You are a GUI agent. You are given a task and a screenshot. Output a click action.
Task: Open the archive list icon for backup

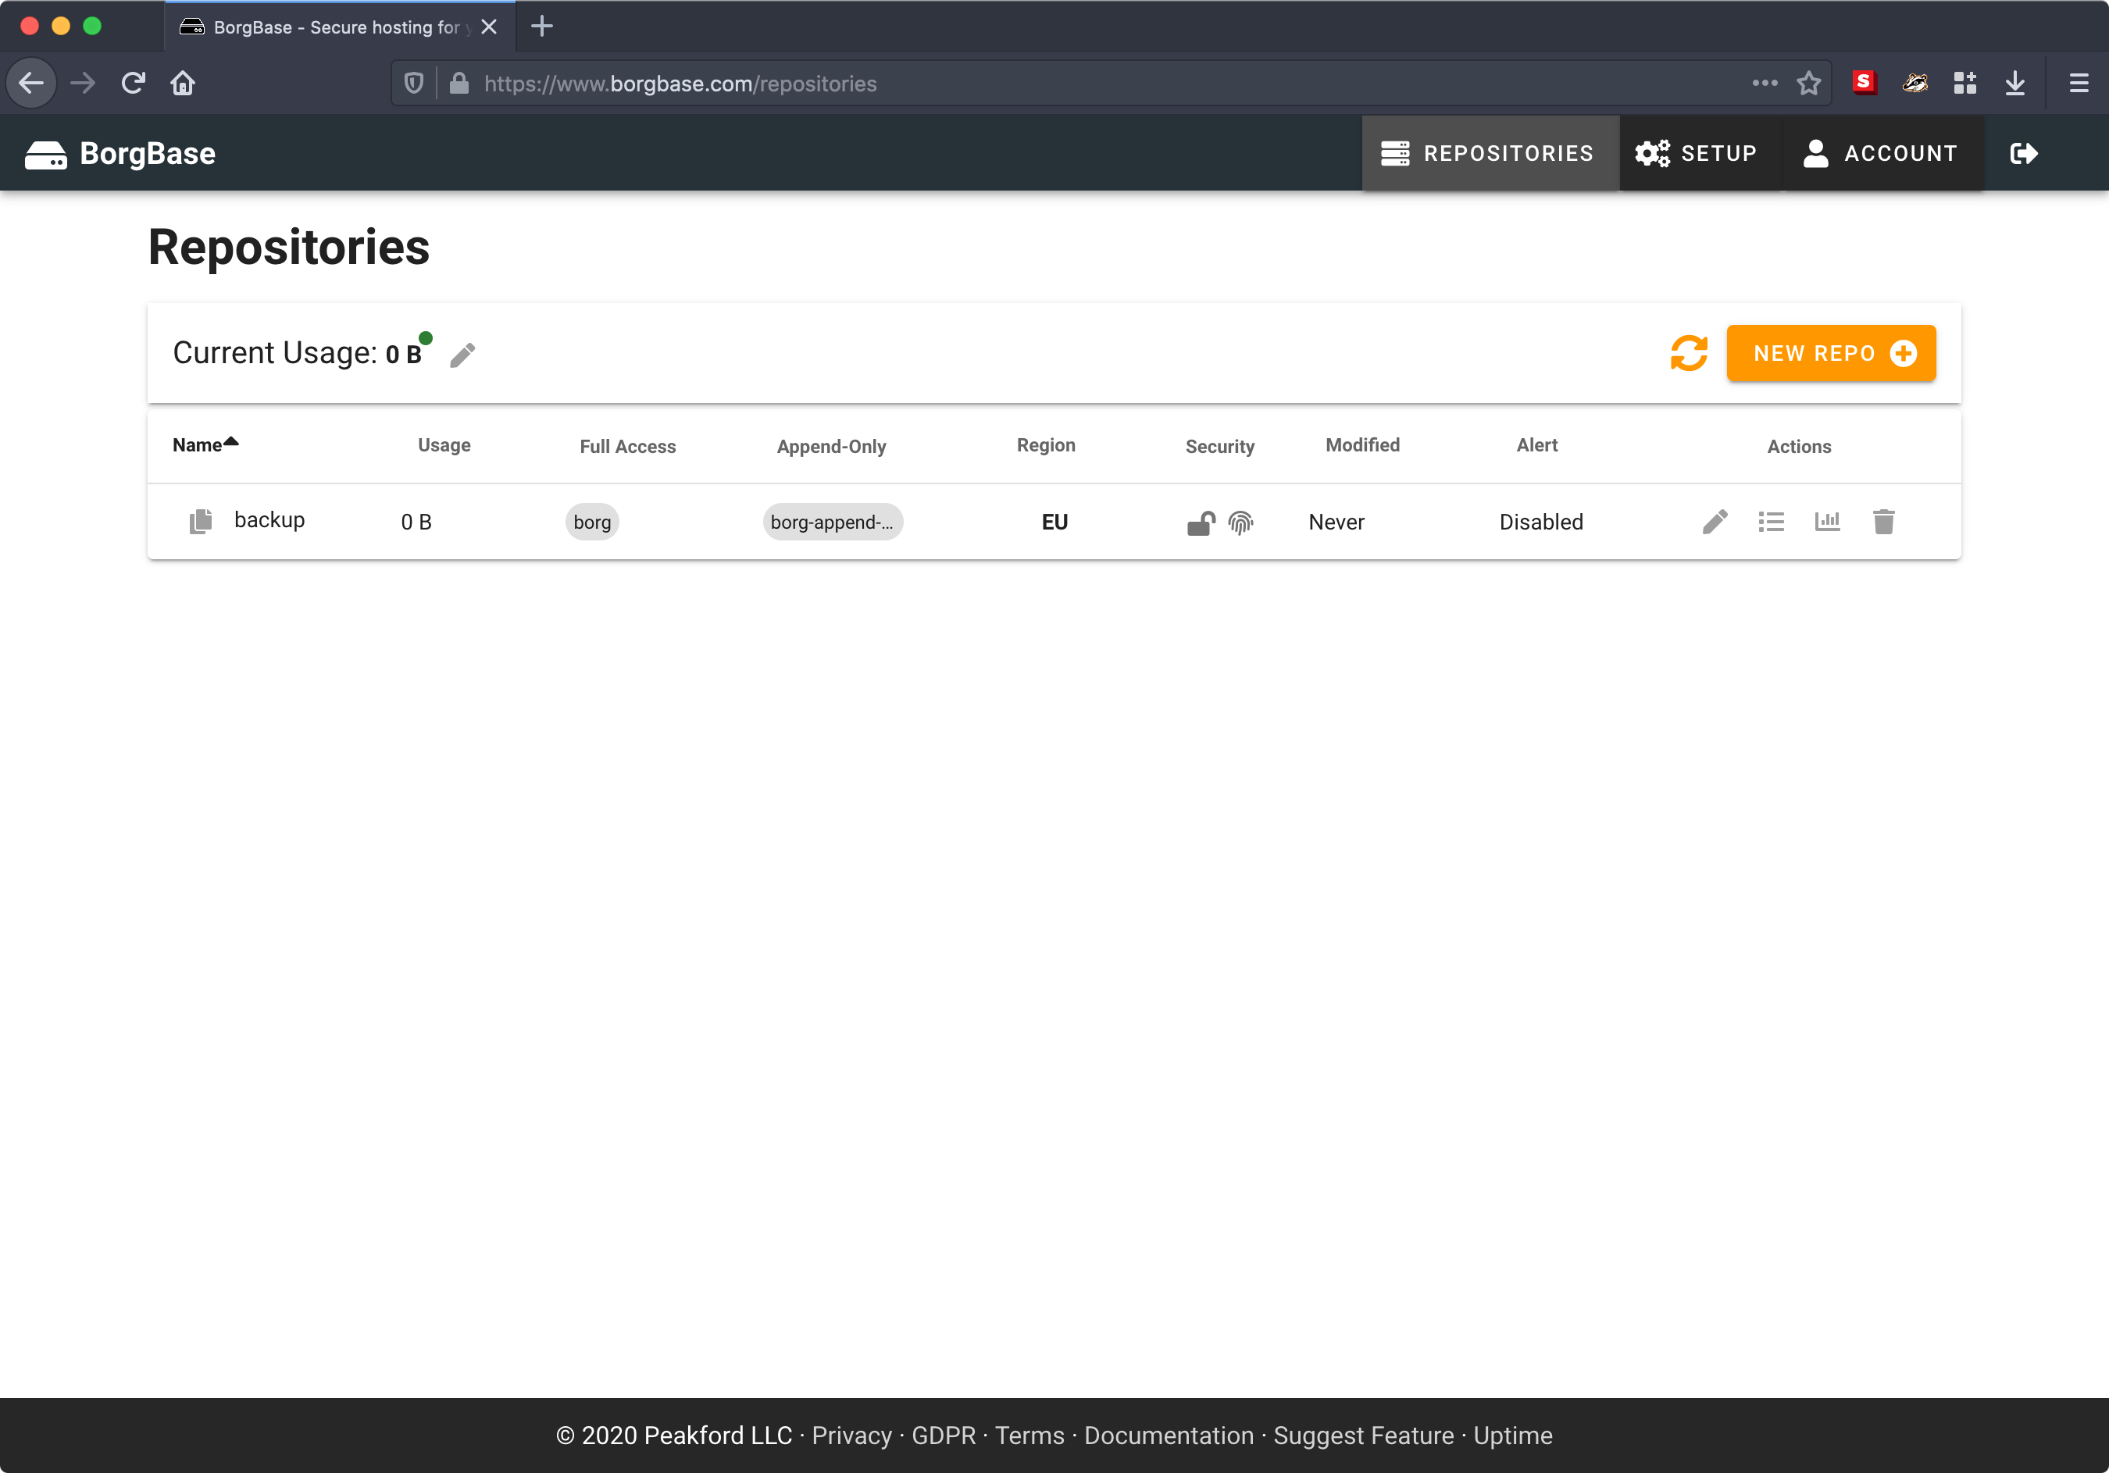[1771, 522]
